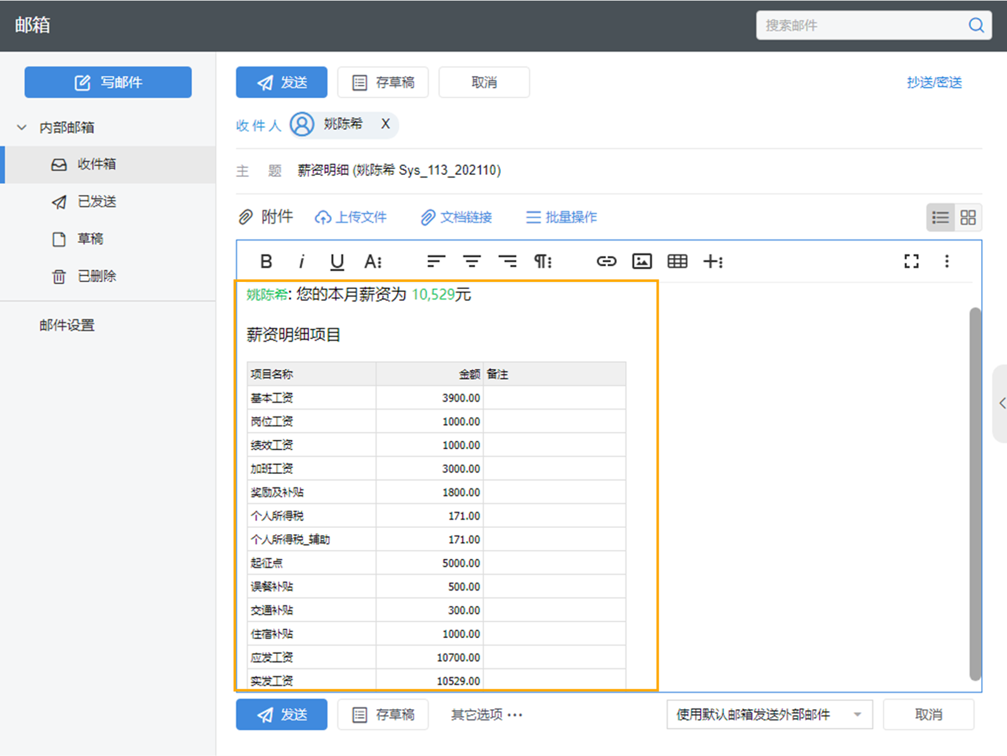The image size is (1007, 756).
Task: Click the bottom 发送 send button
Action: (282, 715)
